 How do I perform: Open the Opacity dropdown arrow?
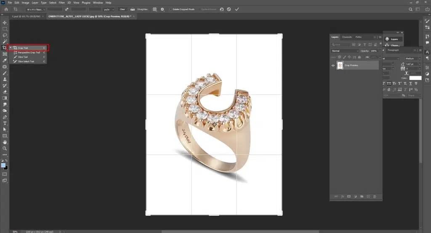pos(380,51)
